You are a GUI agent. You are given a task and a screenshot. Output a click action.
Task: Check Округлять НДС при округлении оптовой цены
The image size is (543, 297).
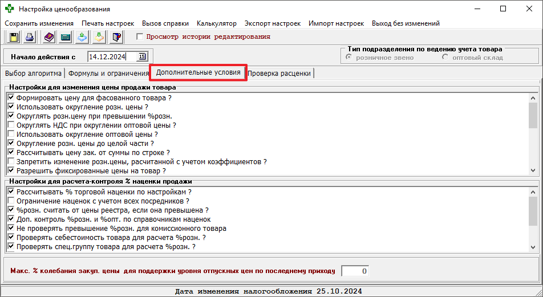click(x=11, y=125)
